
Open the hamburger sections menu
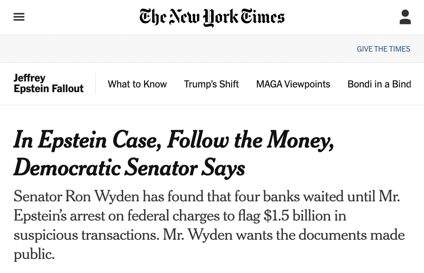pyautogui.click(x=19, y=17)
